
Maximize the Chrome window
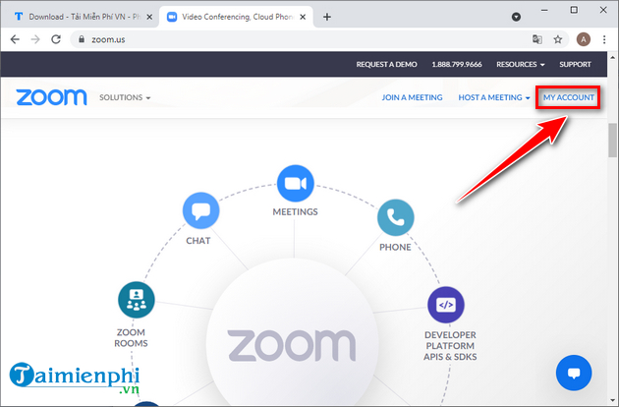(574, 10)
